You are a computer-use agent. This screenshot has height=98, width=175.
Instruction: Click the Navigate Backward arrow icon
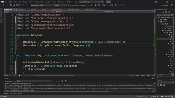3,5
